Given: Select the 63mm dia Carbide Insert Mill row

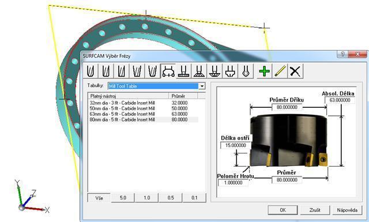Looking at the screenshot, I should tap(144, 114).
